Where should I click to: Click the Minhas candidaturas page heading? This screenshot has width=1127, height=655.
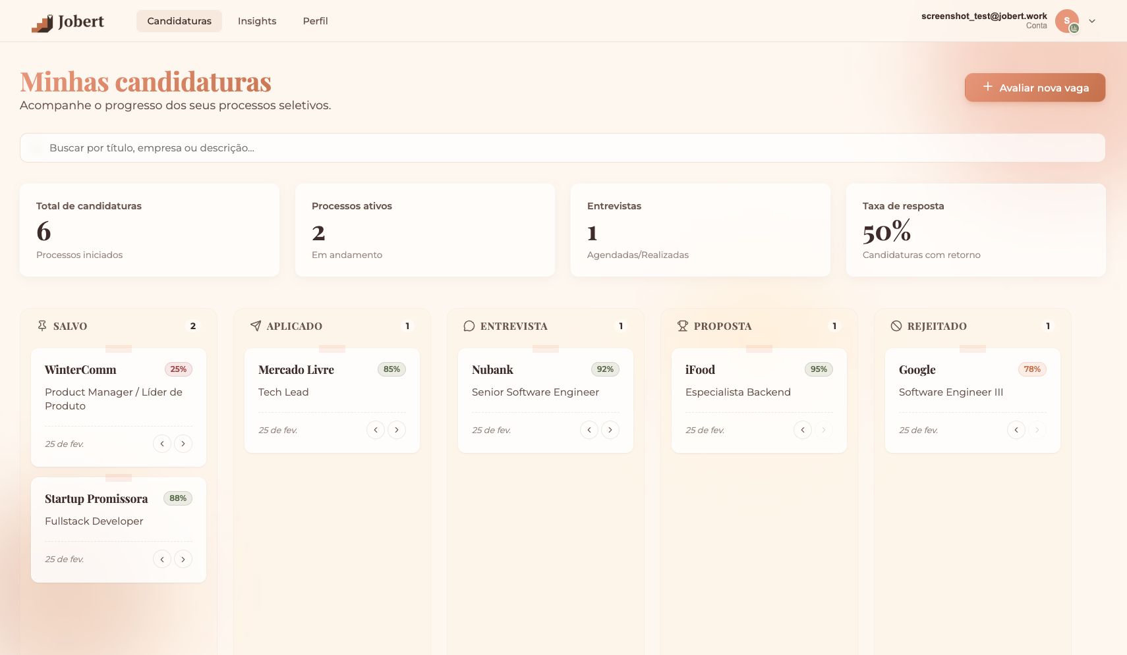coord(146,82)
